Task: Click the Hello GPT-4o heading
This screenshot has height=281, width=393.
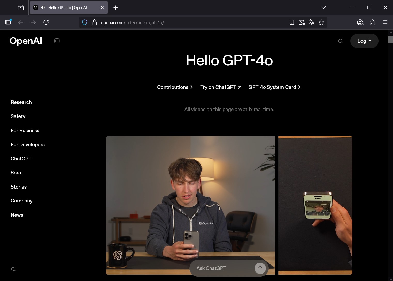Action: click(x=229, y=60)
